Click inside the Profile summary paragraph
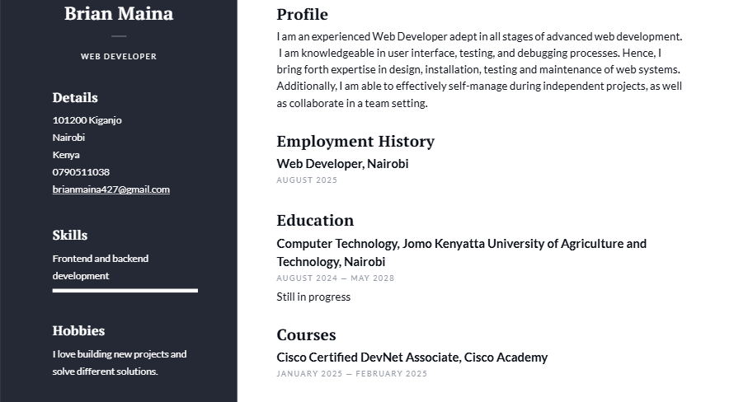Screen dimensions: 734x402 click(479, 70)
